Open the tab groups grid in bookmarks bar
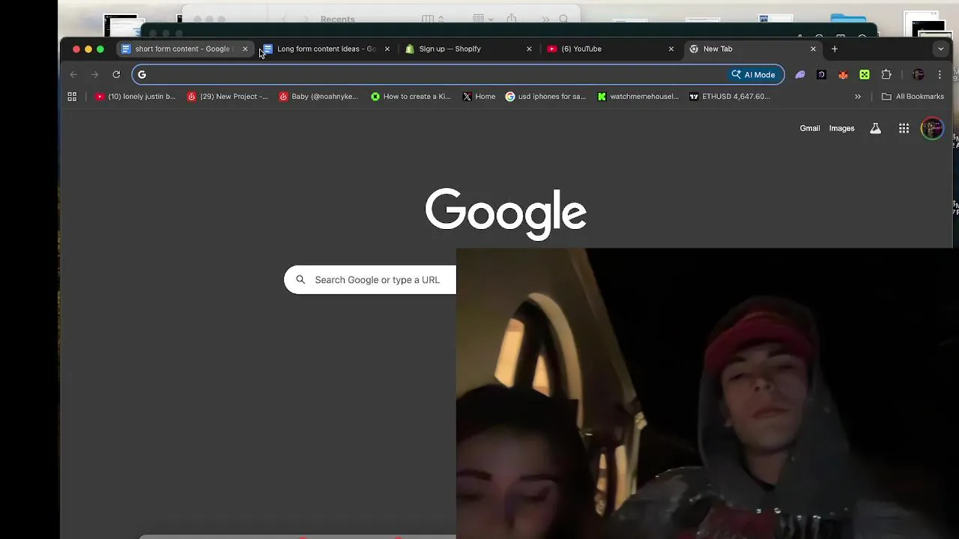 pyautogui.click(x=72, y=96)
